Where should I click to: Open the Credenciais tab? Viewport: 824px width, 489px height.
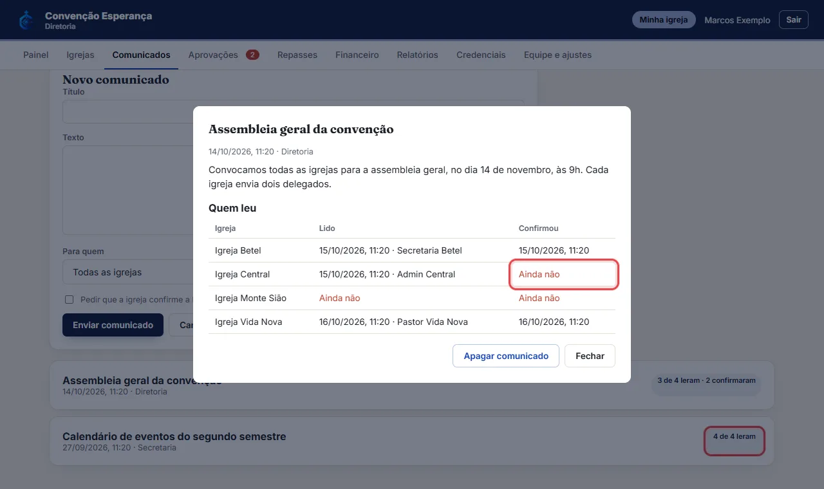pyautogui.click(x=481, y=55)
